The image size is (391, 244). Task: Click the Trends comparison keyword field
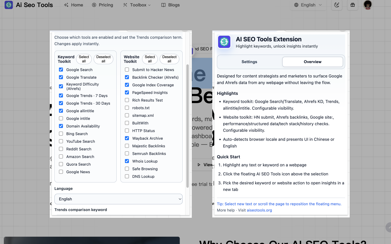click(x=119, y=216)
